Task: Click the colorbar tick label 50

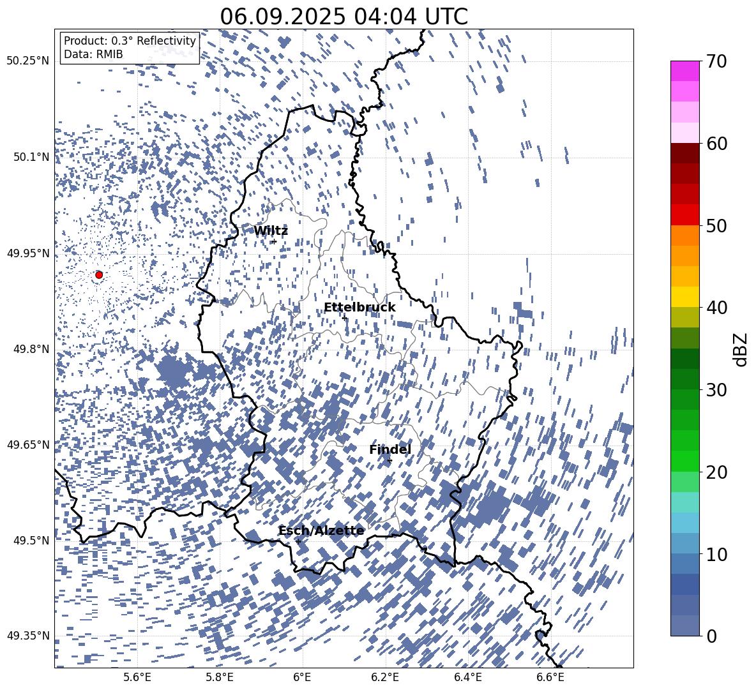Action: tap(716, 226)
